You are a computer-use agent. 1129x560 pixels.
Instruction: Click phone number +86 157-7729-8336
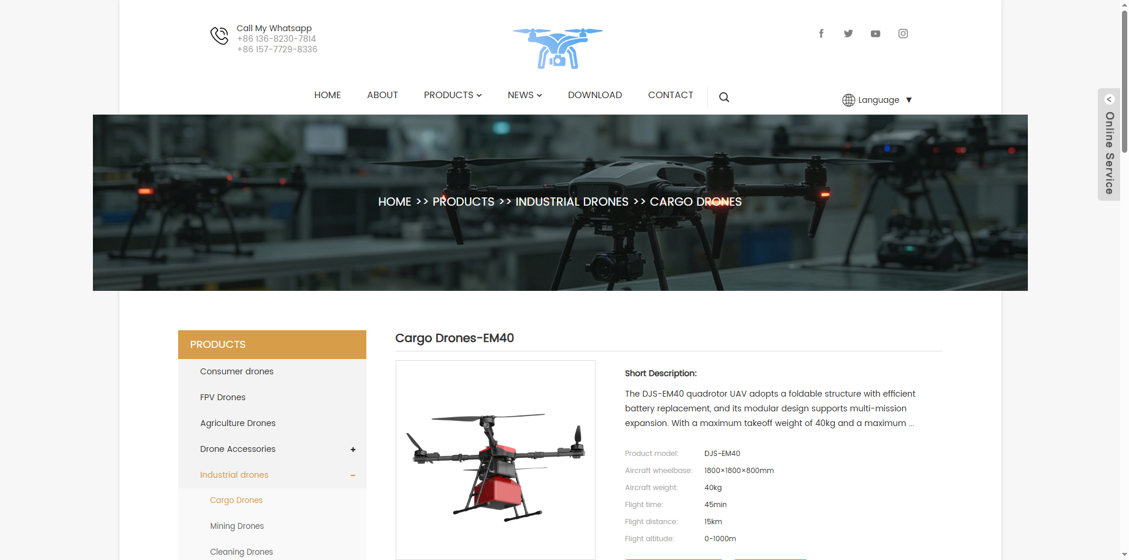pos(277,49)
